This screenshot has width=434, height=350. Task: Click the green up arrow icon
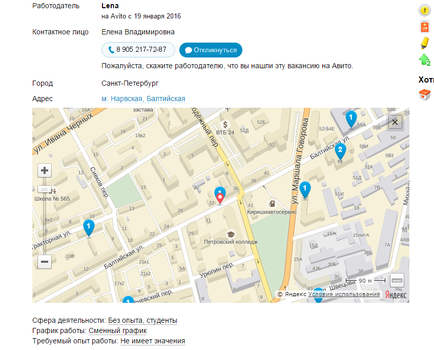[424, 60]
